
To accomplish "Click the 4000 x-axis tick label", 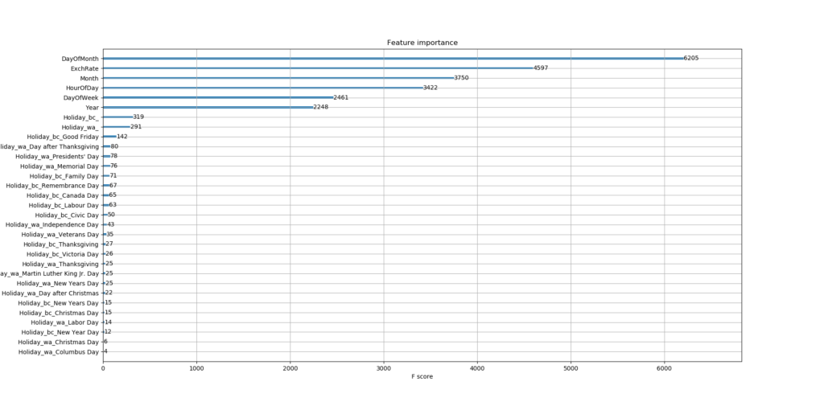I will coord(477,368).
